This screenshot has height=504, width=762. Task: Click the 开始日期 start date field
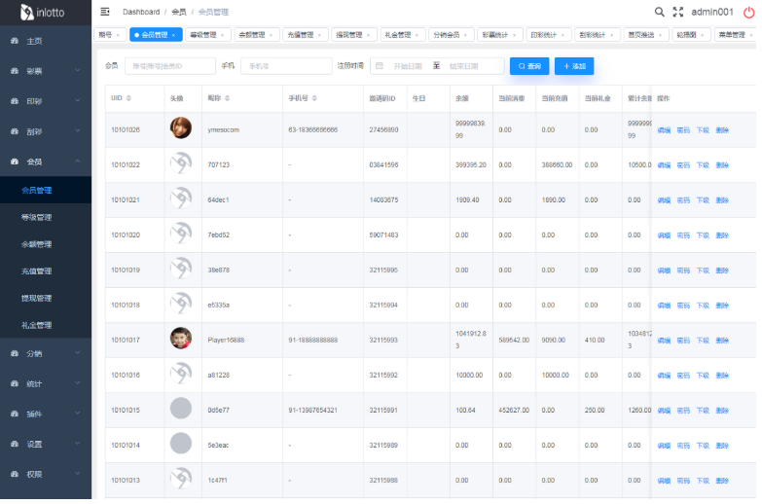pos(407,66)
